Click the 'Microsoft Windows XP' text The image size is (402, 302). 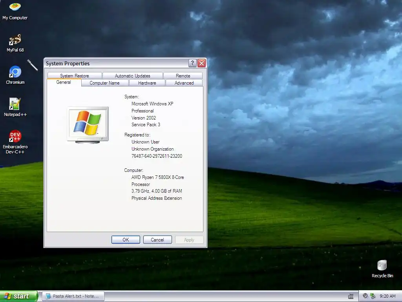pyautogui.click(x=152, y=104)
